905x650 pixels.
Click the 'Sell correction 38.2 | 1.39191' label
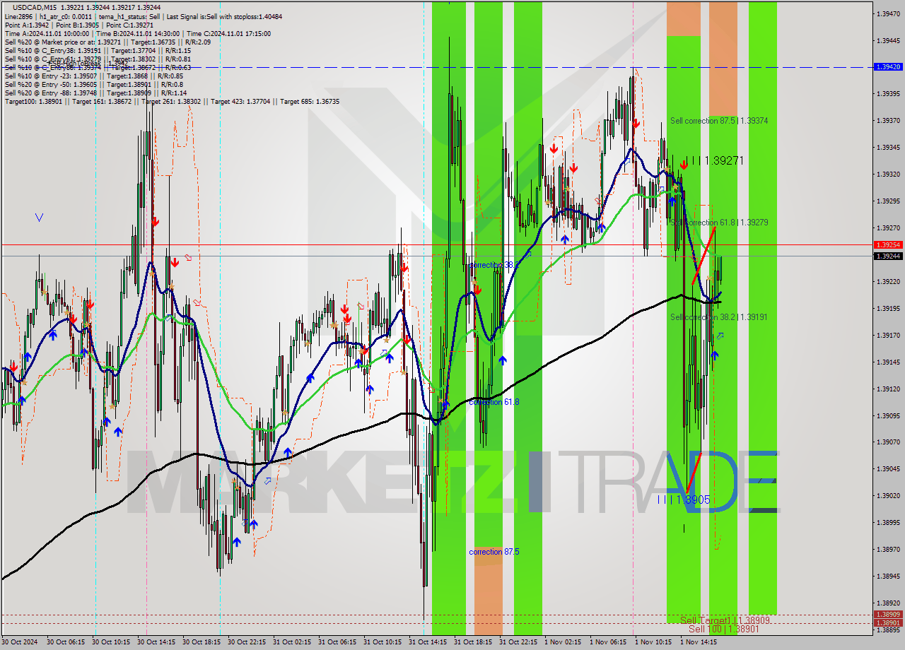(x=719, y=318)
